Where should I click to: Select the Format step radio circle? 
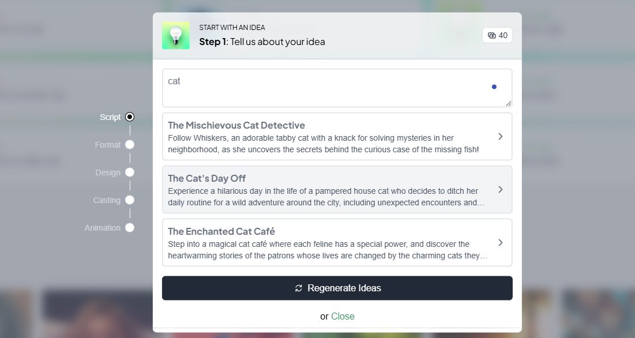130,145
